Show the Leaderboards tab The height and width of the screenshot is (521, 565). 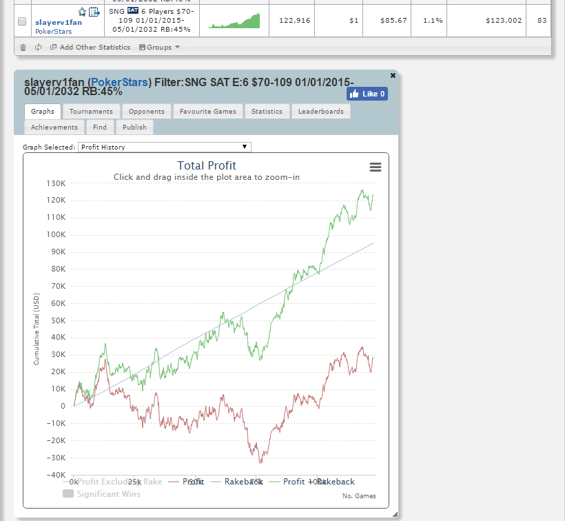coord(321,112)
